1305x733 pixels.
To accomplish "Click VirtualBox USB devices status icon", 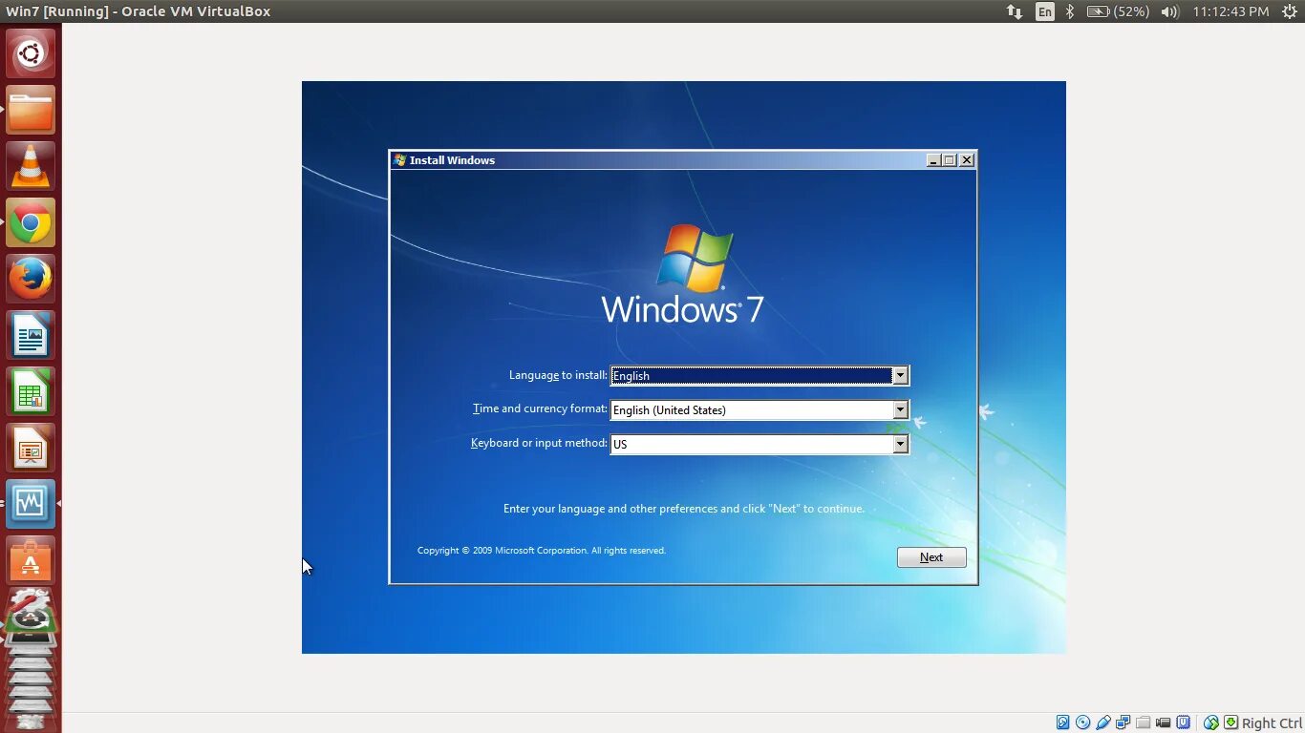I will 1103,723.
